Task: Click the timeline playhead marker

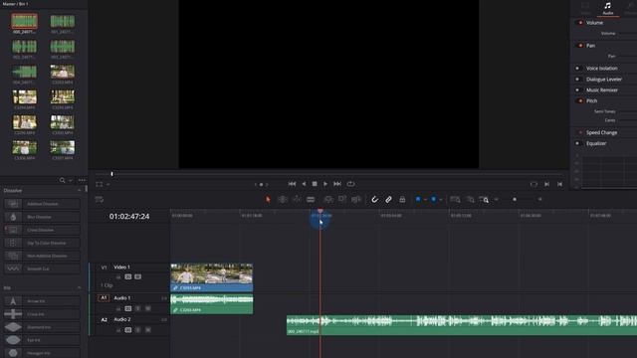Action: (x=320, y=212)
